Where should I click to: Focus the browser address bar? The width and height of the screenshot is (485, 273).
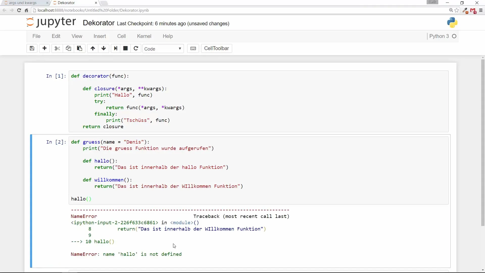click(x=240, y=10)
